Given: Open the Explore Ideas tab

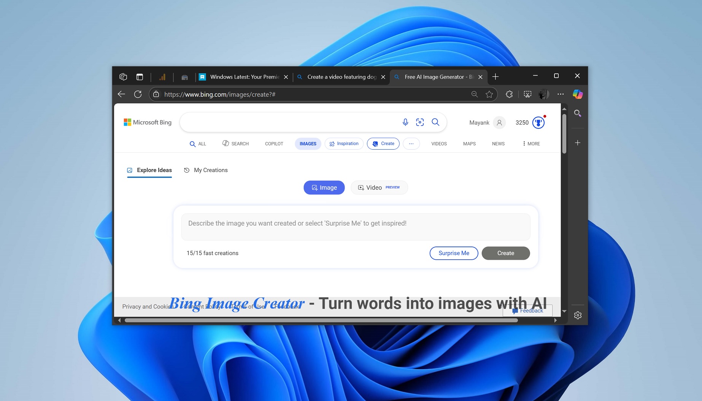Looking at the screenshot, I should 149,170.
